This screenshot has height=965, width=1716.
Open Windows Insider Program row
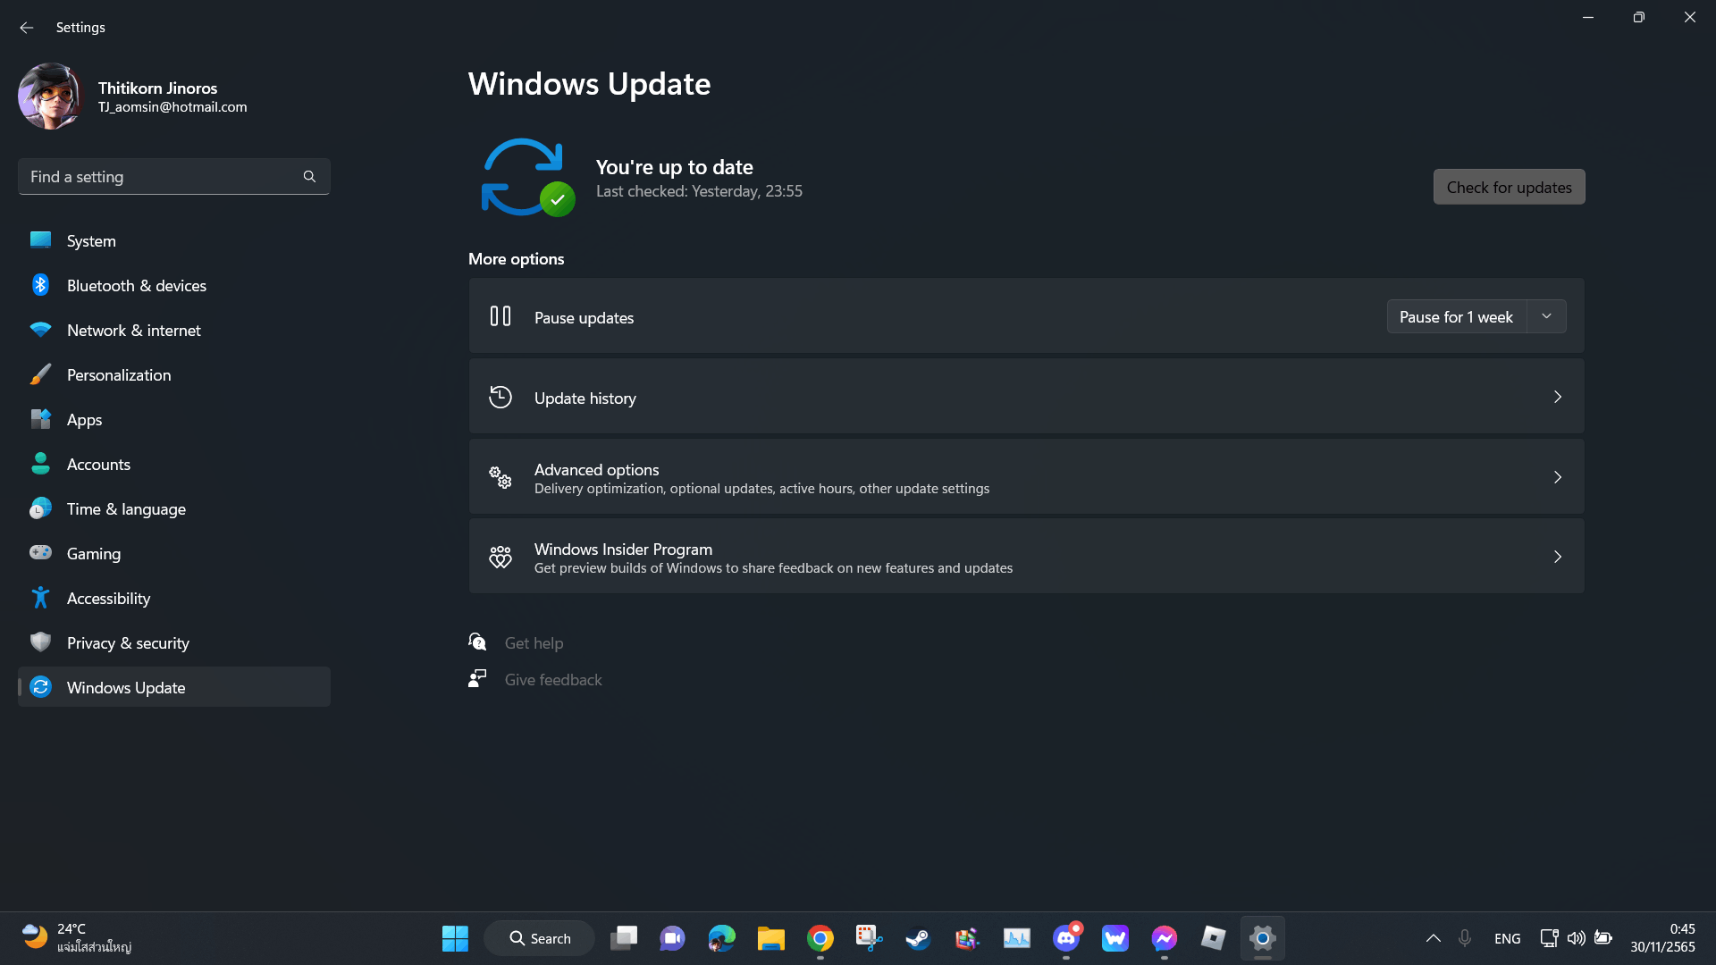1026,557
